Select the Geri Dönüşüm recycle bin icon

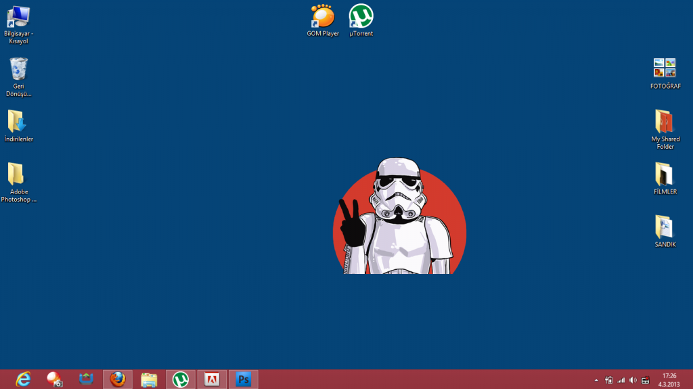tap(18, 77)
